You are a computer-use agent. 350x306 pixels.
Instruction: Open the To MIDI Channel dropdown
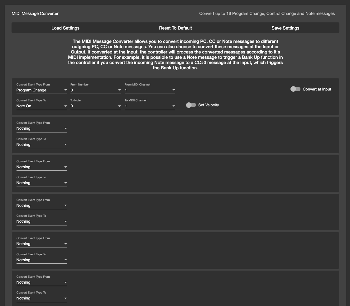[x=150, y=106]
